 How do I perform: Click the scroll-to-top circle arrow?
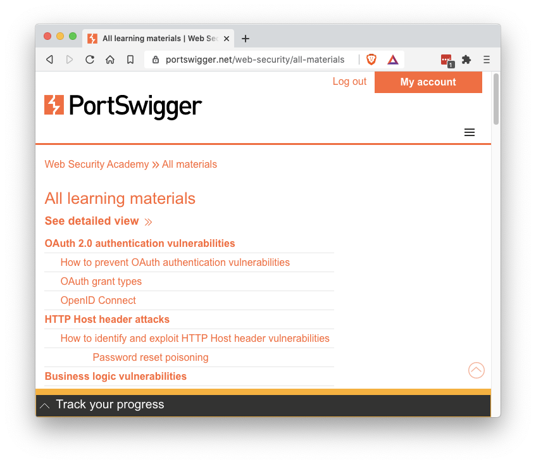tap(476, 370)
